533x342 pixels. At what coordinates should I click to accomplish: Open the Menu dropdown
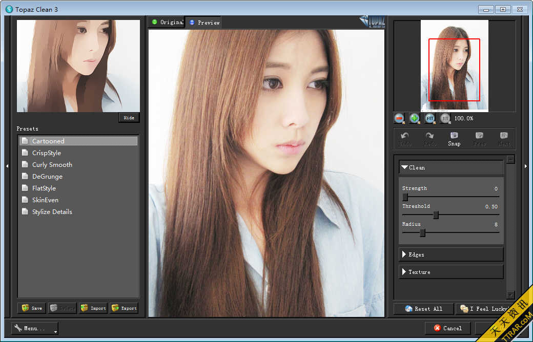point(35,328)
